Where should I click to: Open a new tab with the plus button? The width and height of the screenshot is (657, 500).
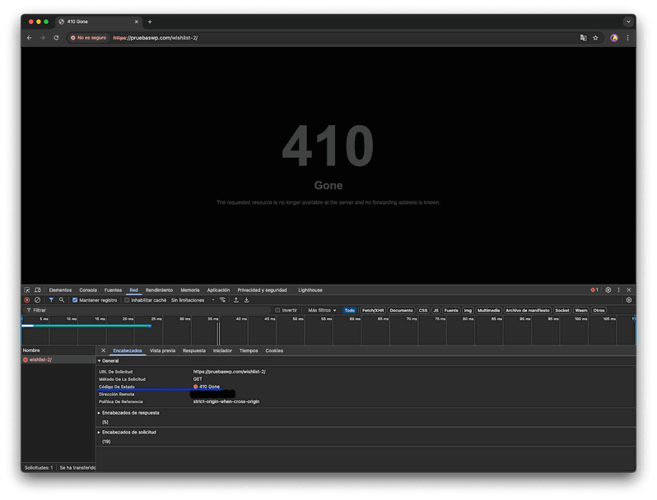[150, 21]
